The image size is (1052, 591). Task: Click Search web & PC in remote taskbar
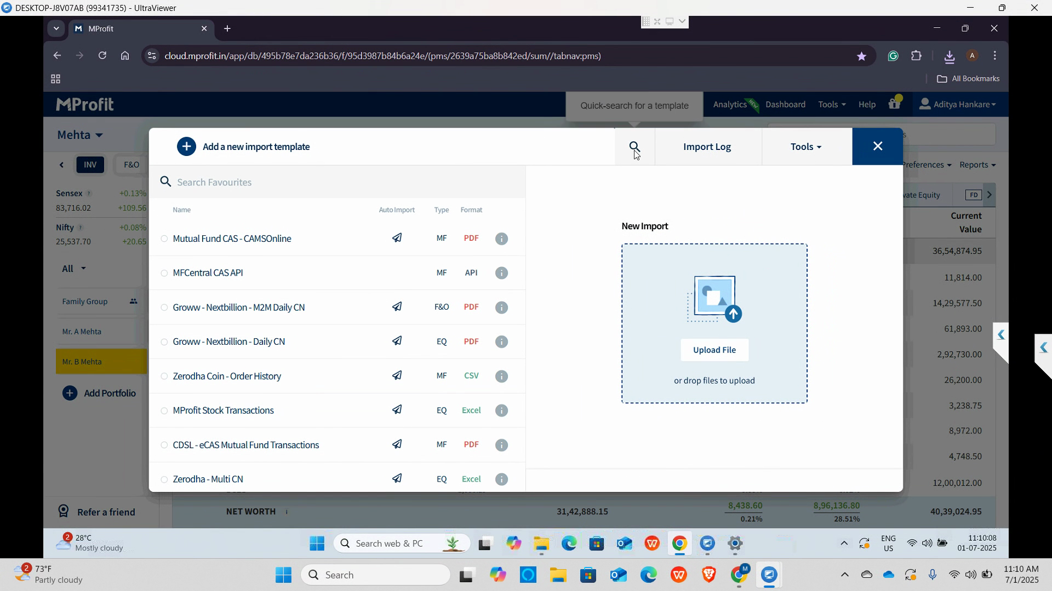coord(402,543)
